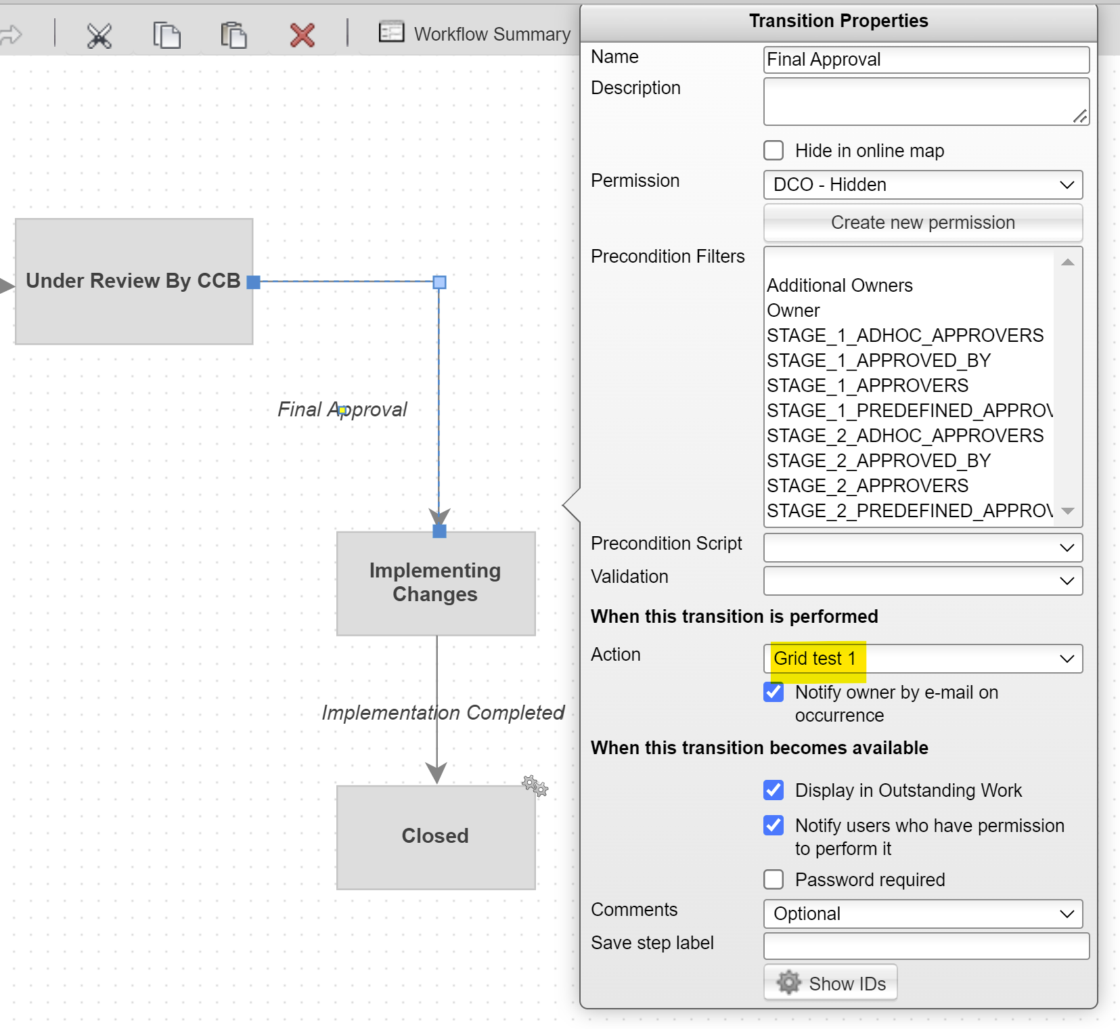Image resolution: width=1120 pixels, height=1029 pixels.
Task: Select the Closed state box
Action: tap(436, 837)
